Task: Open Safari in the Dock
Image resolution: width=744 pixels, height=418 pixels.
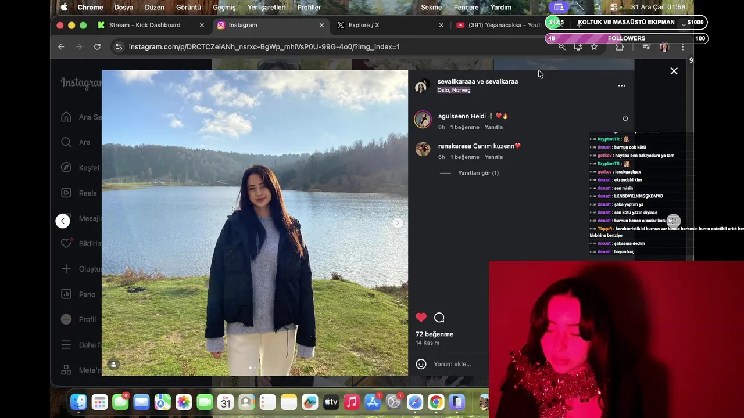Action: (x=415, y=402)
